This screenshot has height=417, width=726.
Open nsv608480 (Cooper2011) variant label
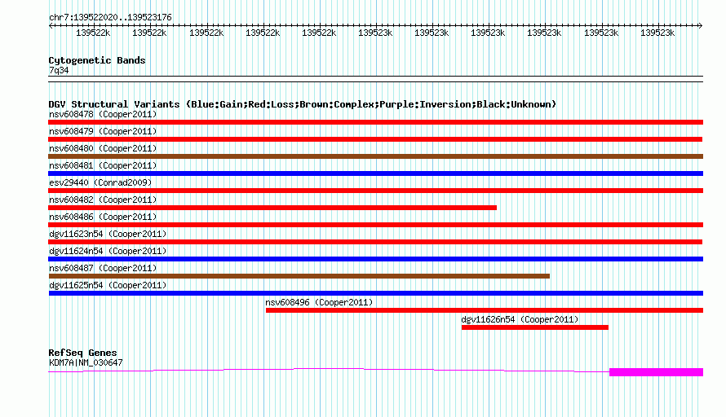(103, 148)
